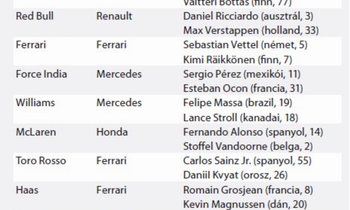Click the Sebastian Vettel driver entry
Screen dimensions: 350x210
pyautogui.click(x=240, y=45)
